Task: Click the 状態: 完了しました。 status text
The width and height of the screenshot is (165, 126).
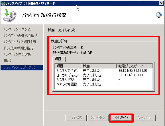Action: (62, 30)
